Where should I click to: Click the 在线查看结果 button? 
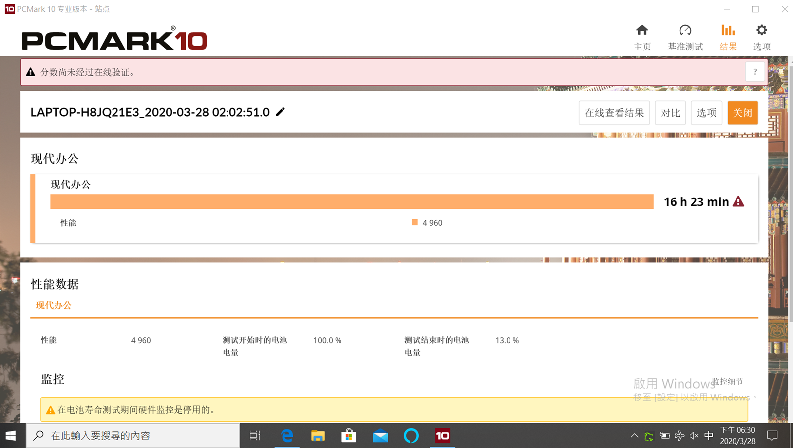pyautogui.click(x=614, y=112)
